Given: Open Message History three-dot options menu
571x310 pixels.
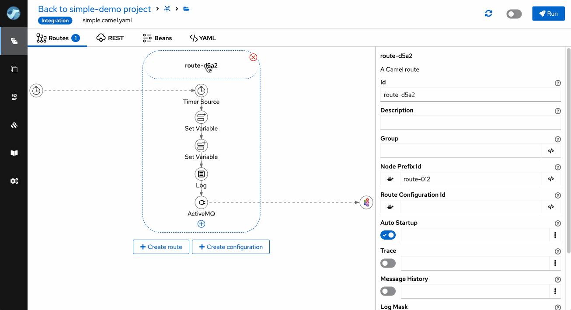Looking at the screenshot, I should (x=555, y=291).
